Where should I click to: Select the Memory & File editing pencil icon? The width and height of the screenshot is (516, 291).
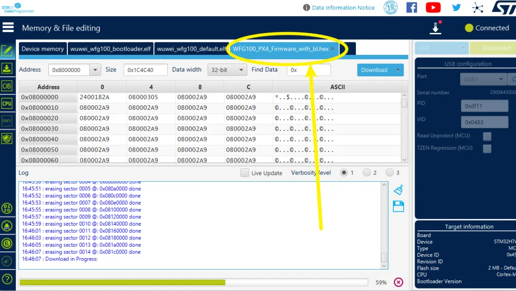tap(7, 51)
